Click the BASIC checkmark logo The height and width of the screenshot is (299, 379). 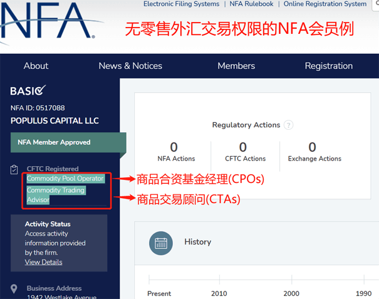pos(28,90)
